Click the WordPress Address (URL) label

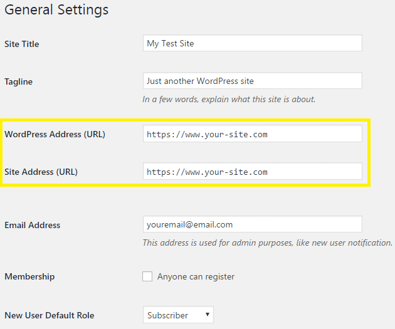click(x=55, y=134)
